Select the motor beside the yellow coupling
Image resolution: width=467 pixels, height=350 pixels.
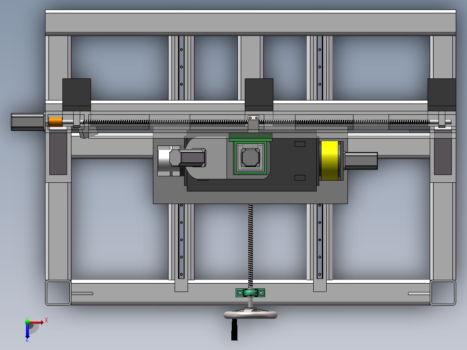coord(361,161)
